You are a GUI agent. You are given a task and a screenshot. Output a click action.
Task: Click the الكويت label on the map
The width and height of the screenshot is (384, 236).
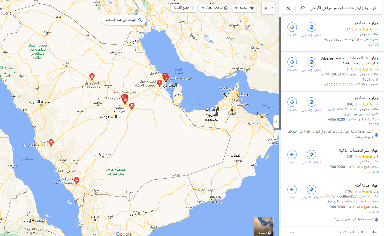click(x=133, y=42)
